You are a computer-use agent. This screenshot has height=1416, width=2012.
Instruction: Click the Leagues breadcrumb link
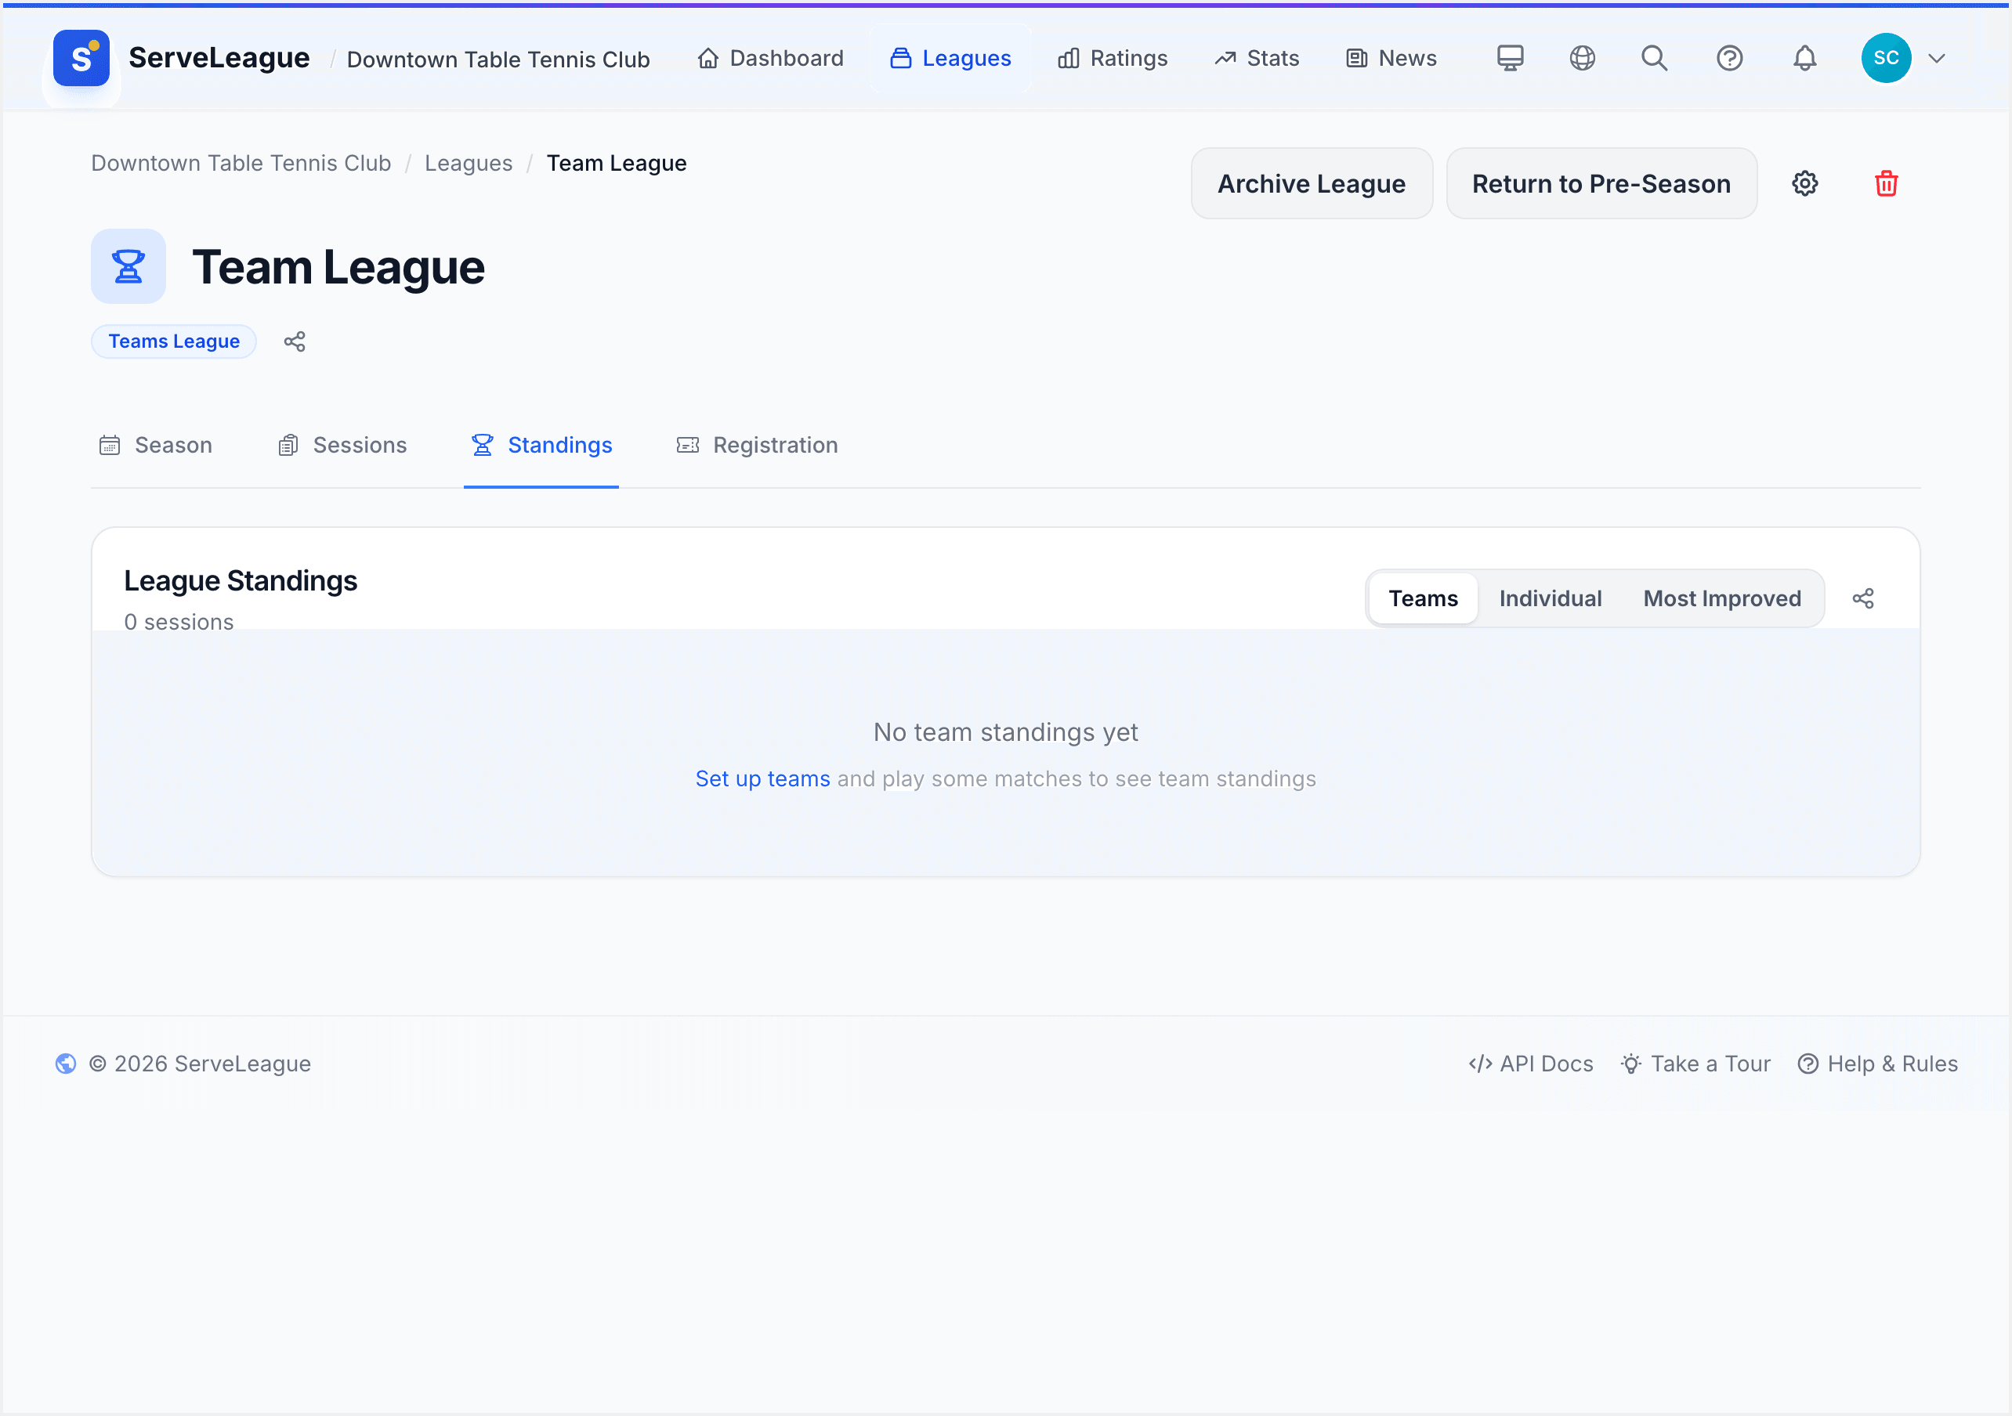pos(469,163)
